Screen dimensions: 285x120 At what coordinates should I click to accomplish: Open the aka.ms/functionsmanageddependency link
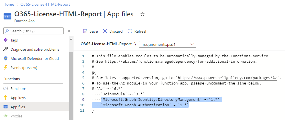[150, 61]
